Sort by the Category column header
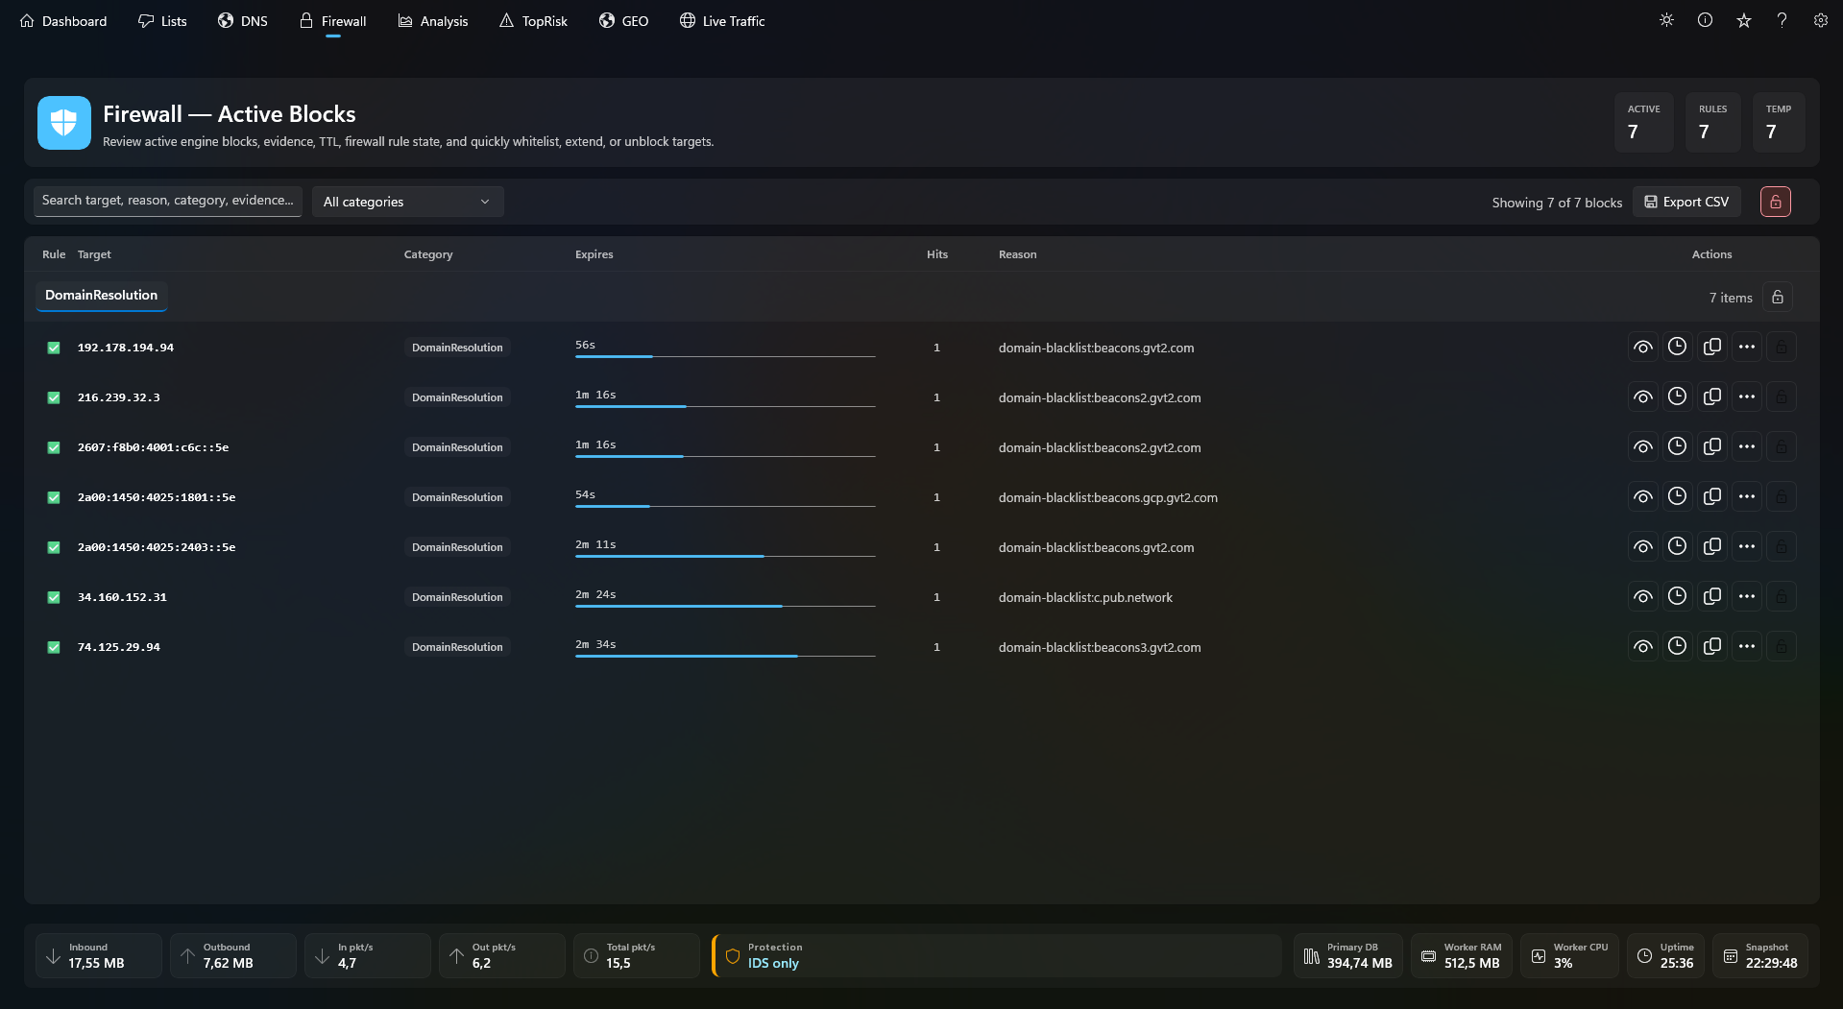This screenshot has height=1009, width=1843. click(x=428, y=254)
